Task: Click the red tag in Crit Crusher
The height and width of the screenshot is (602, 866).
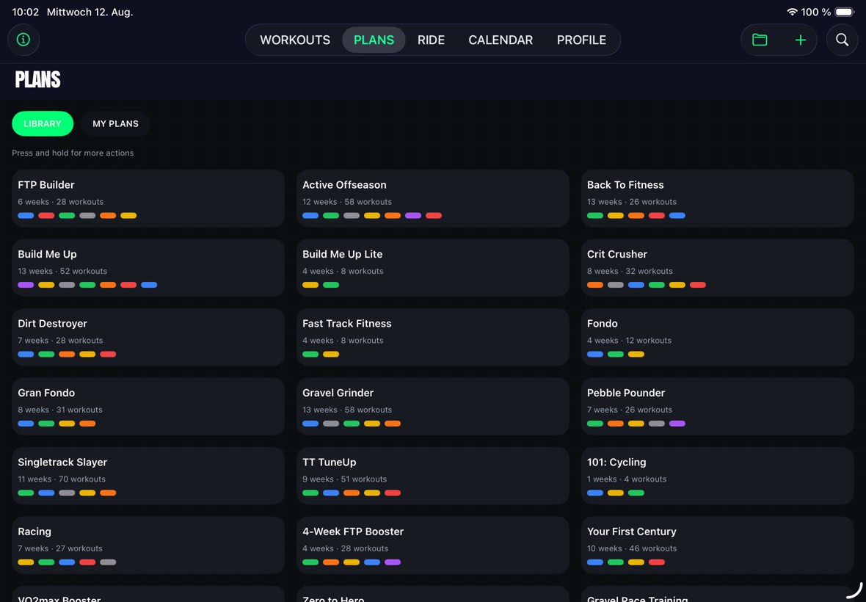Action: pyautogui.click(x=697, y=285)
